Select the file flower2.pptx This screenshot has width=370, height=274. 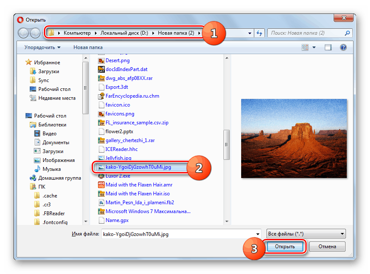tap(119, 132)
